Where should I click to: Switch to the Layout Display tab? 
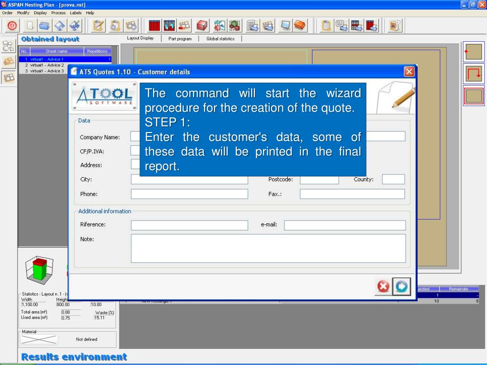point(140,38)
